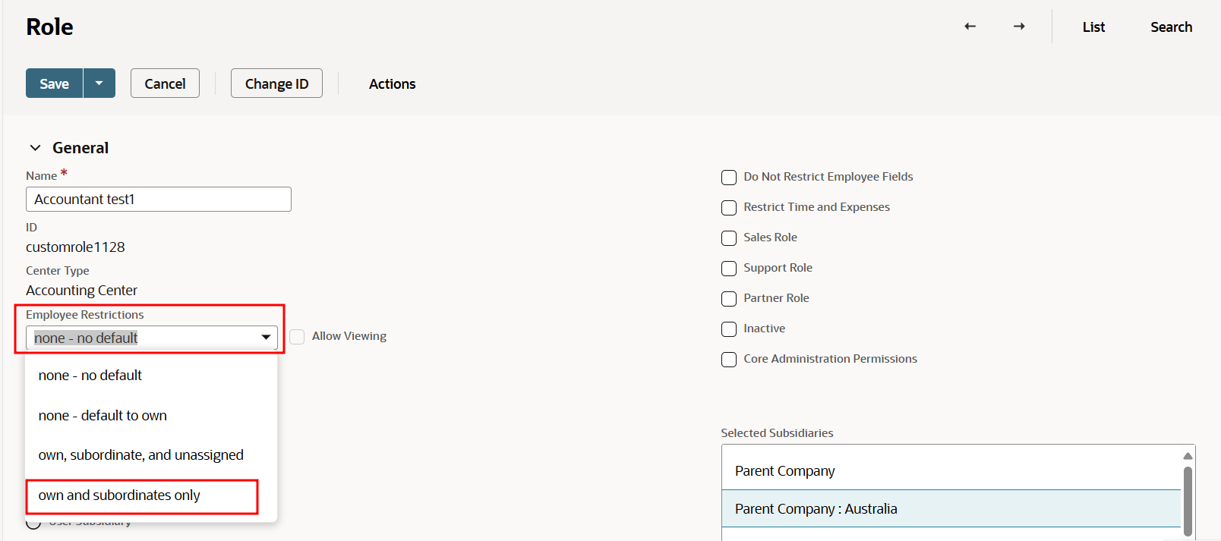Pick 'own, subordinate, and unassigned' option
The height and width of the screenshot is (541, 1221).
(x=140, y=455)
